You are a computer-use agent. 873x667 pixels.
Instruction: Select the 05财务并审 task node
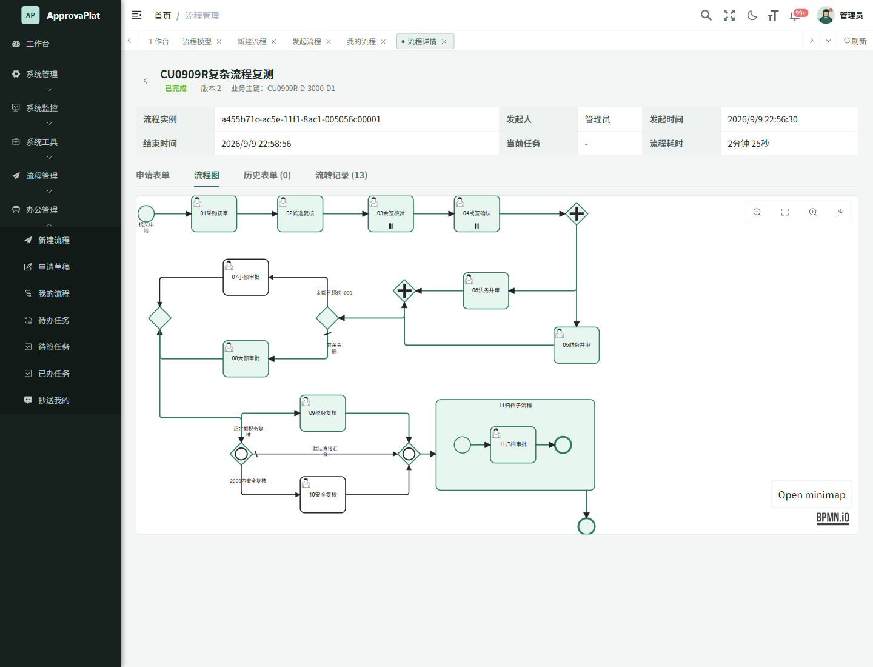tap(577, 345)
